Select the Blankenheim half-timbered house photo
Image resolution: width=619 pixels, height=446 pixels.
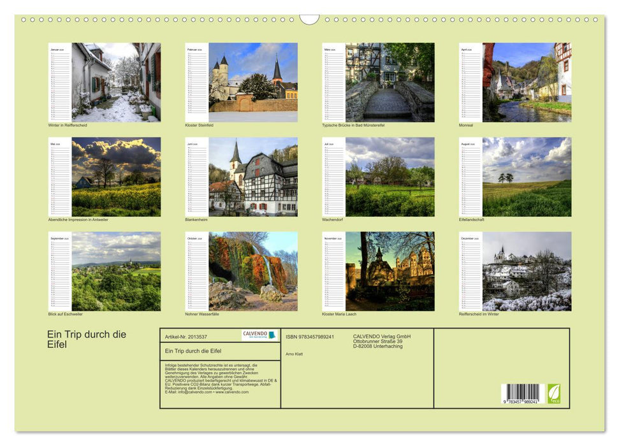pyautogui.click(x=252, y=177)
